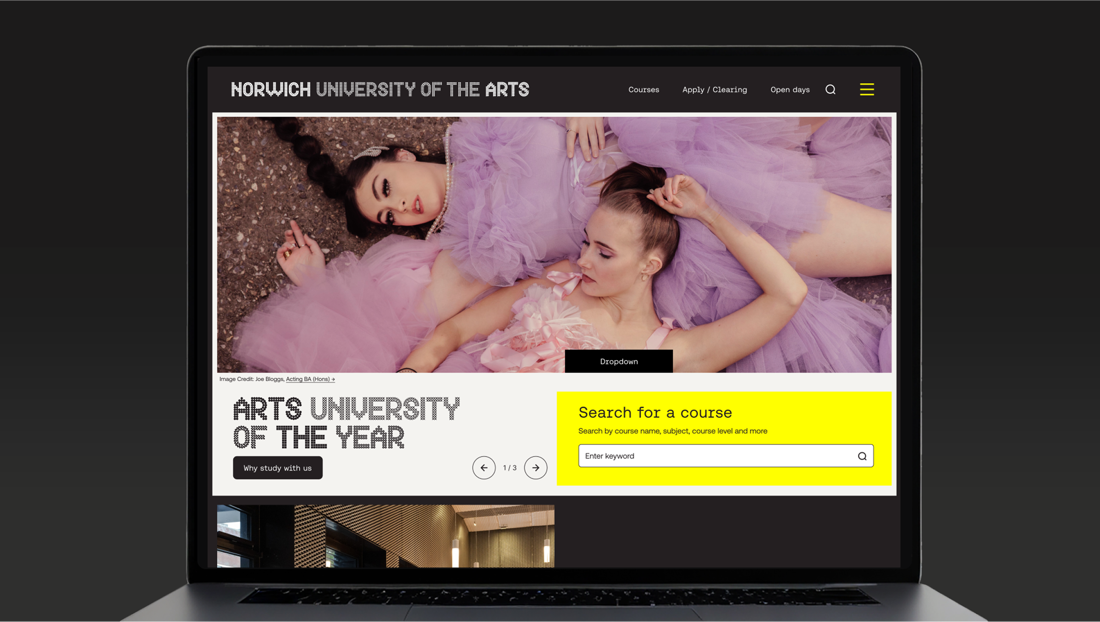Viewport: 1100px width, 622px height.
Task: Click search icon inside keyword field
Action: tap(862, 456)
